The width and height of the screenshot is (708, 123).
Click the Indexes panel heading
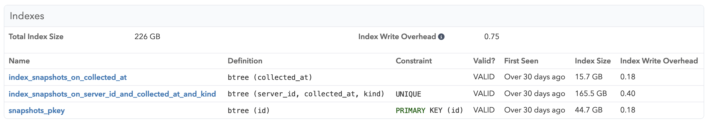[x=27, y=16]
